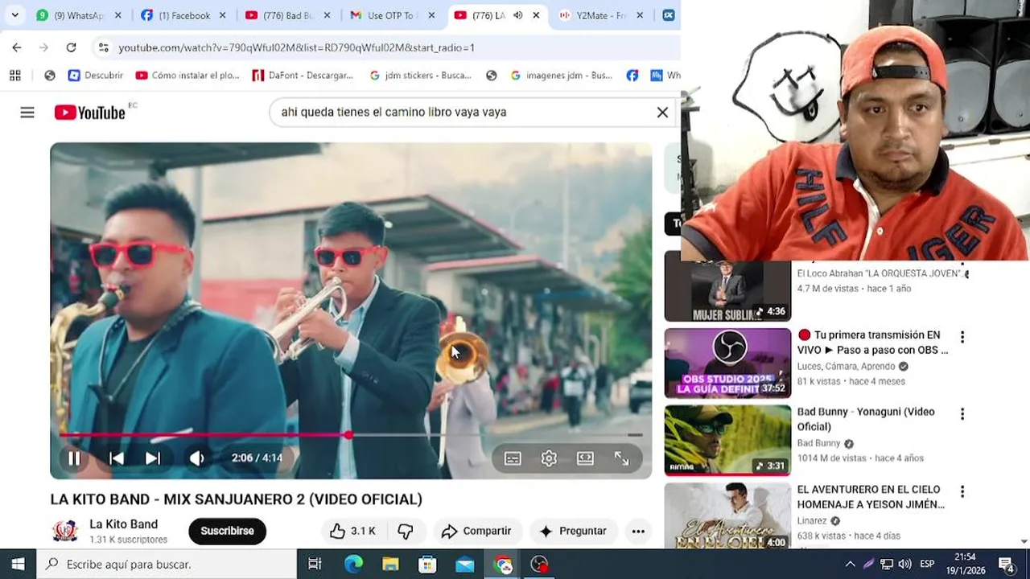Pause the playing video
Image resolution: width=1030 pixels, height=579 pixels.
[73, 458]
